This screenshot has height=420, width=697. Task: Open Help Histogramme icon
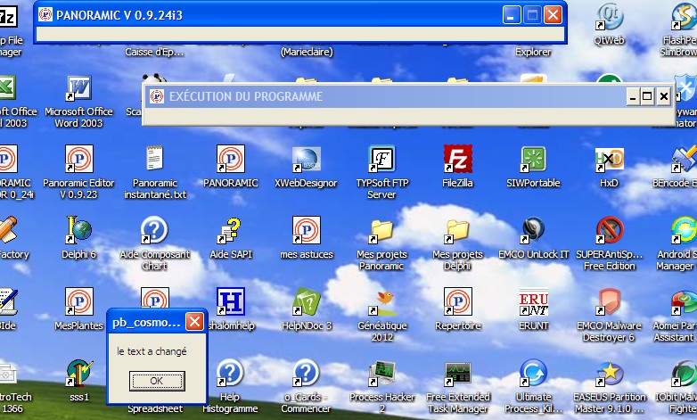click(x=230, y=373)
